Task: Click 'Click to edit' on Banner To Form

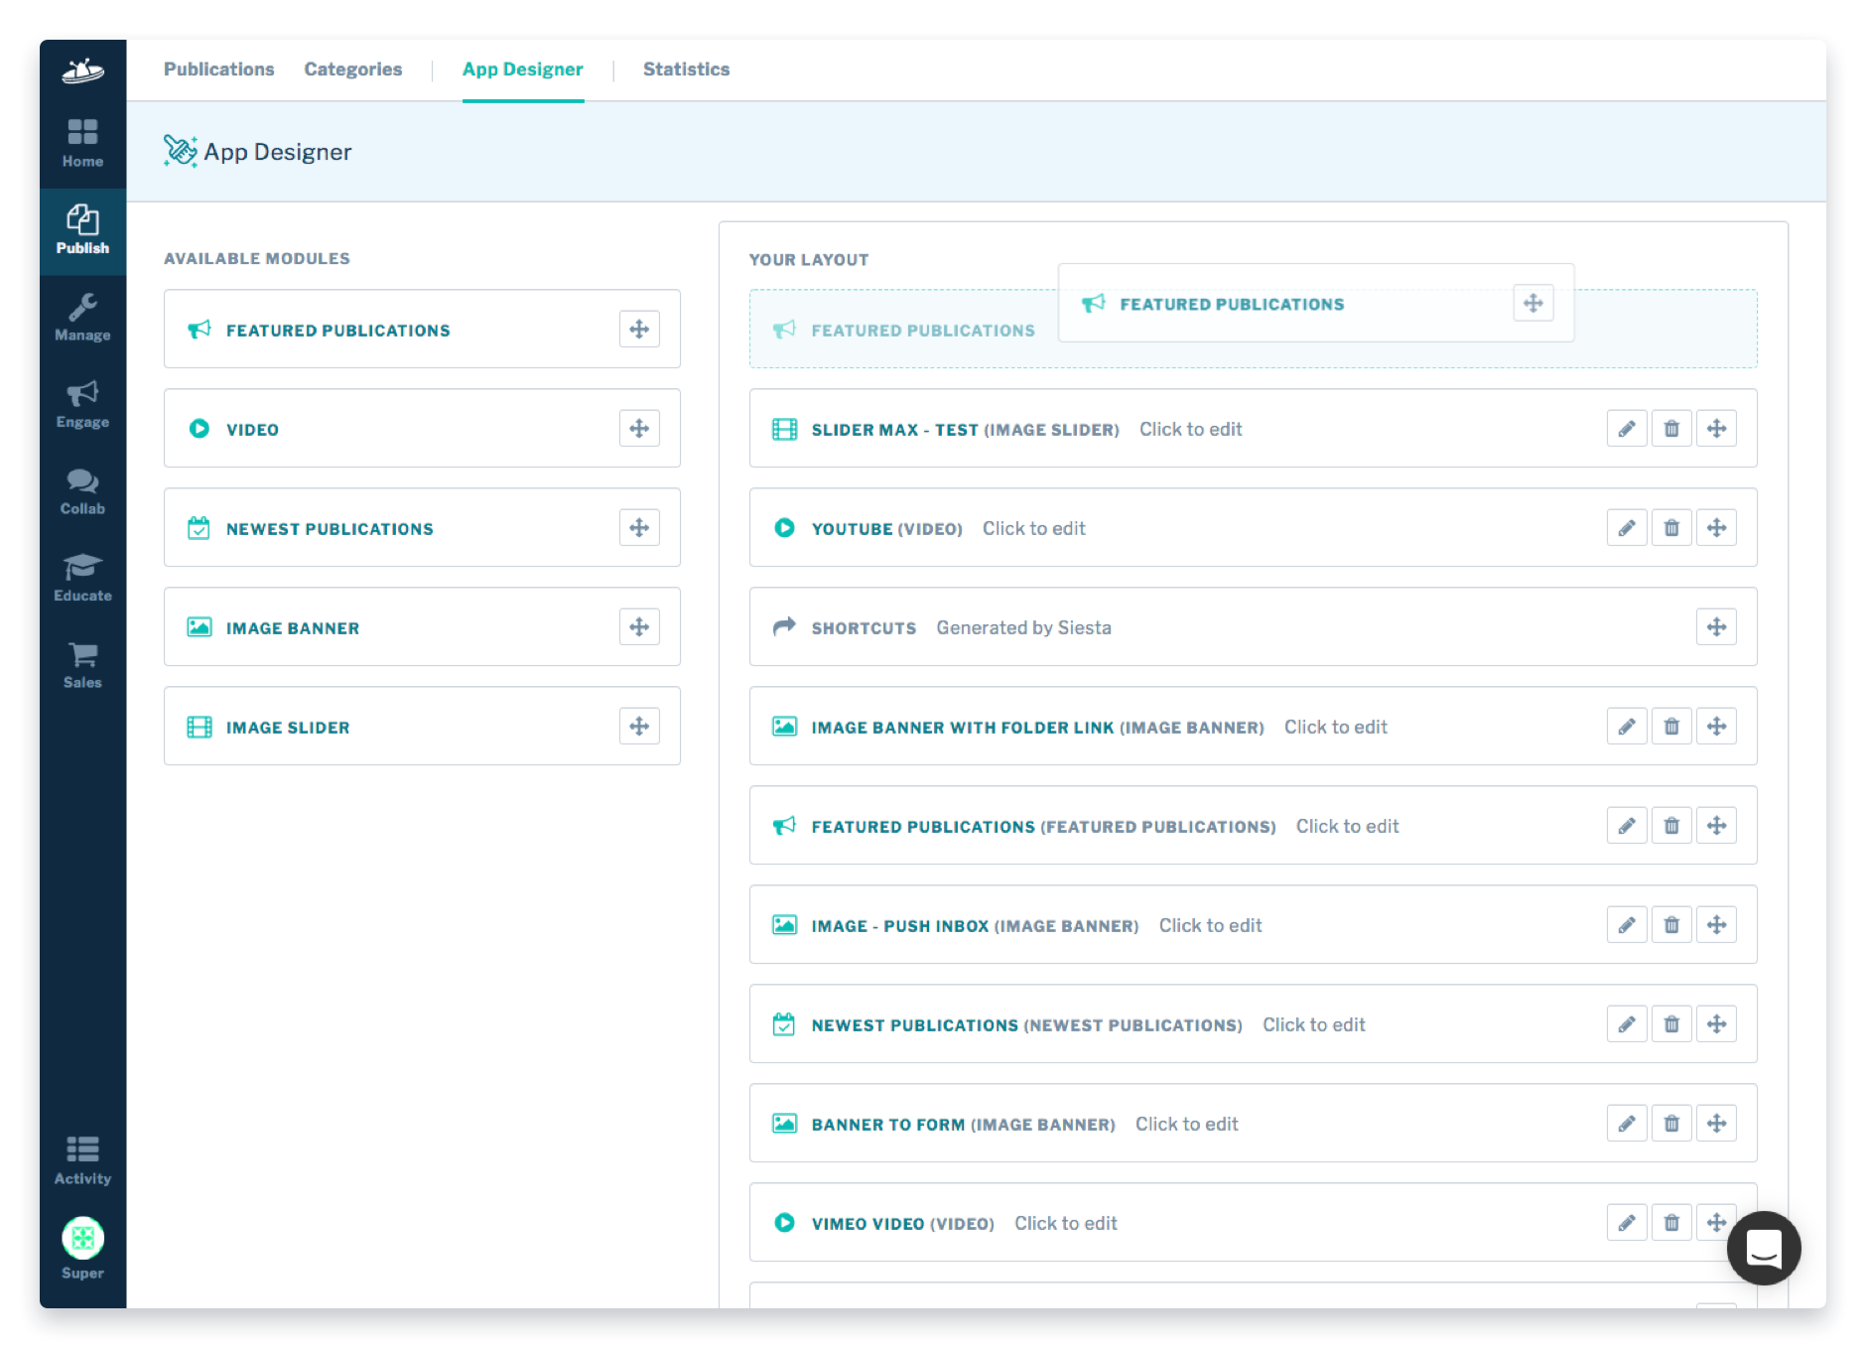Action: (x=1186, y=1124)
